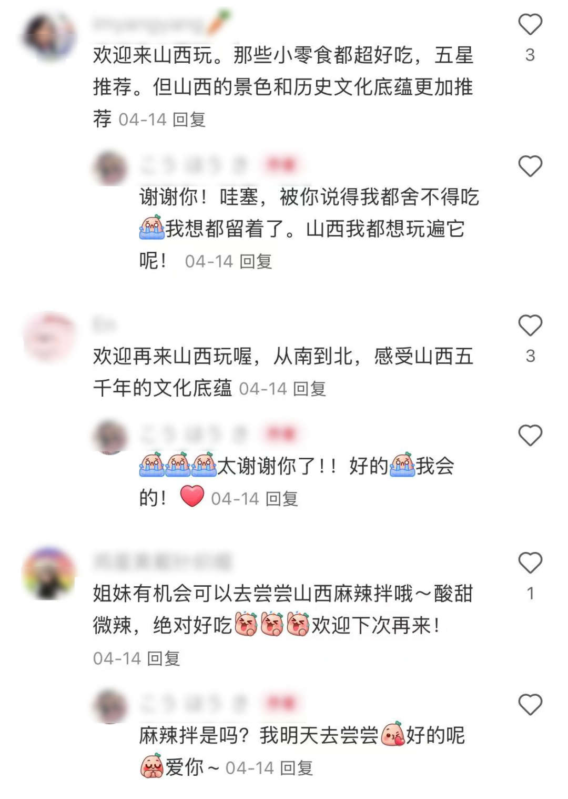The width and height of the screenshot is (568, 799).
Task: Reply to the 麻辣拌 recommendation comment
Action: coord(164,658)
